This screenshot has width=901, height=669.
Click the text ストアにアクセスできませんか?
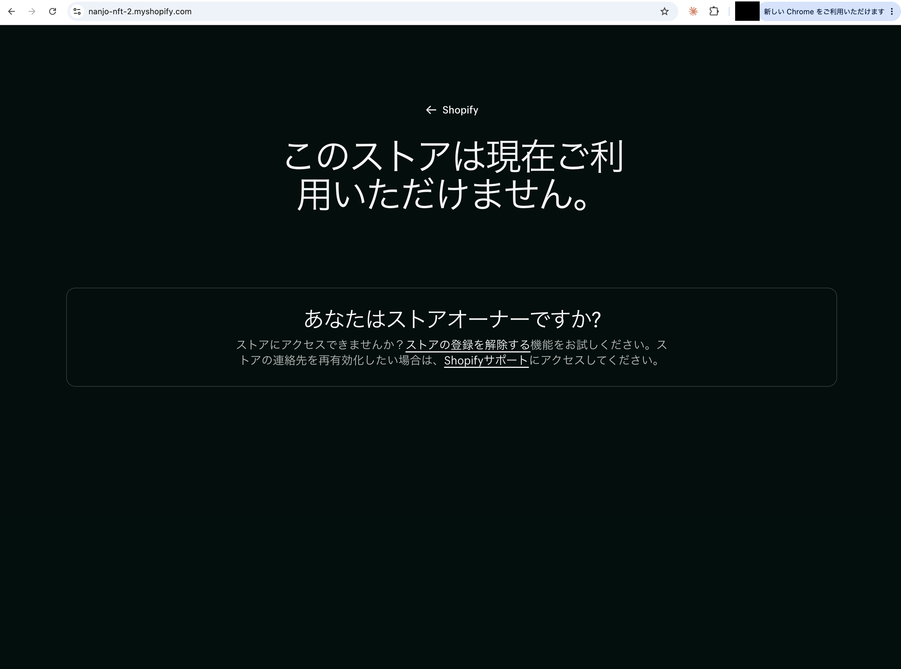tap(320, 345)
